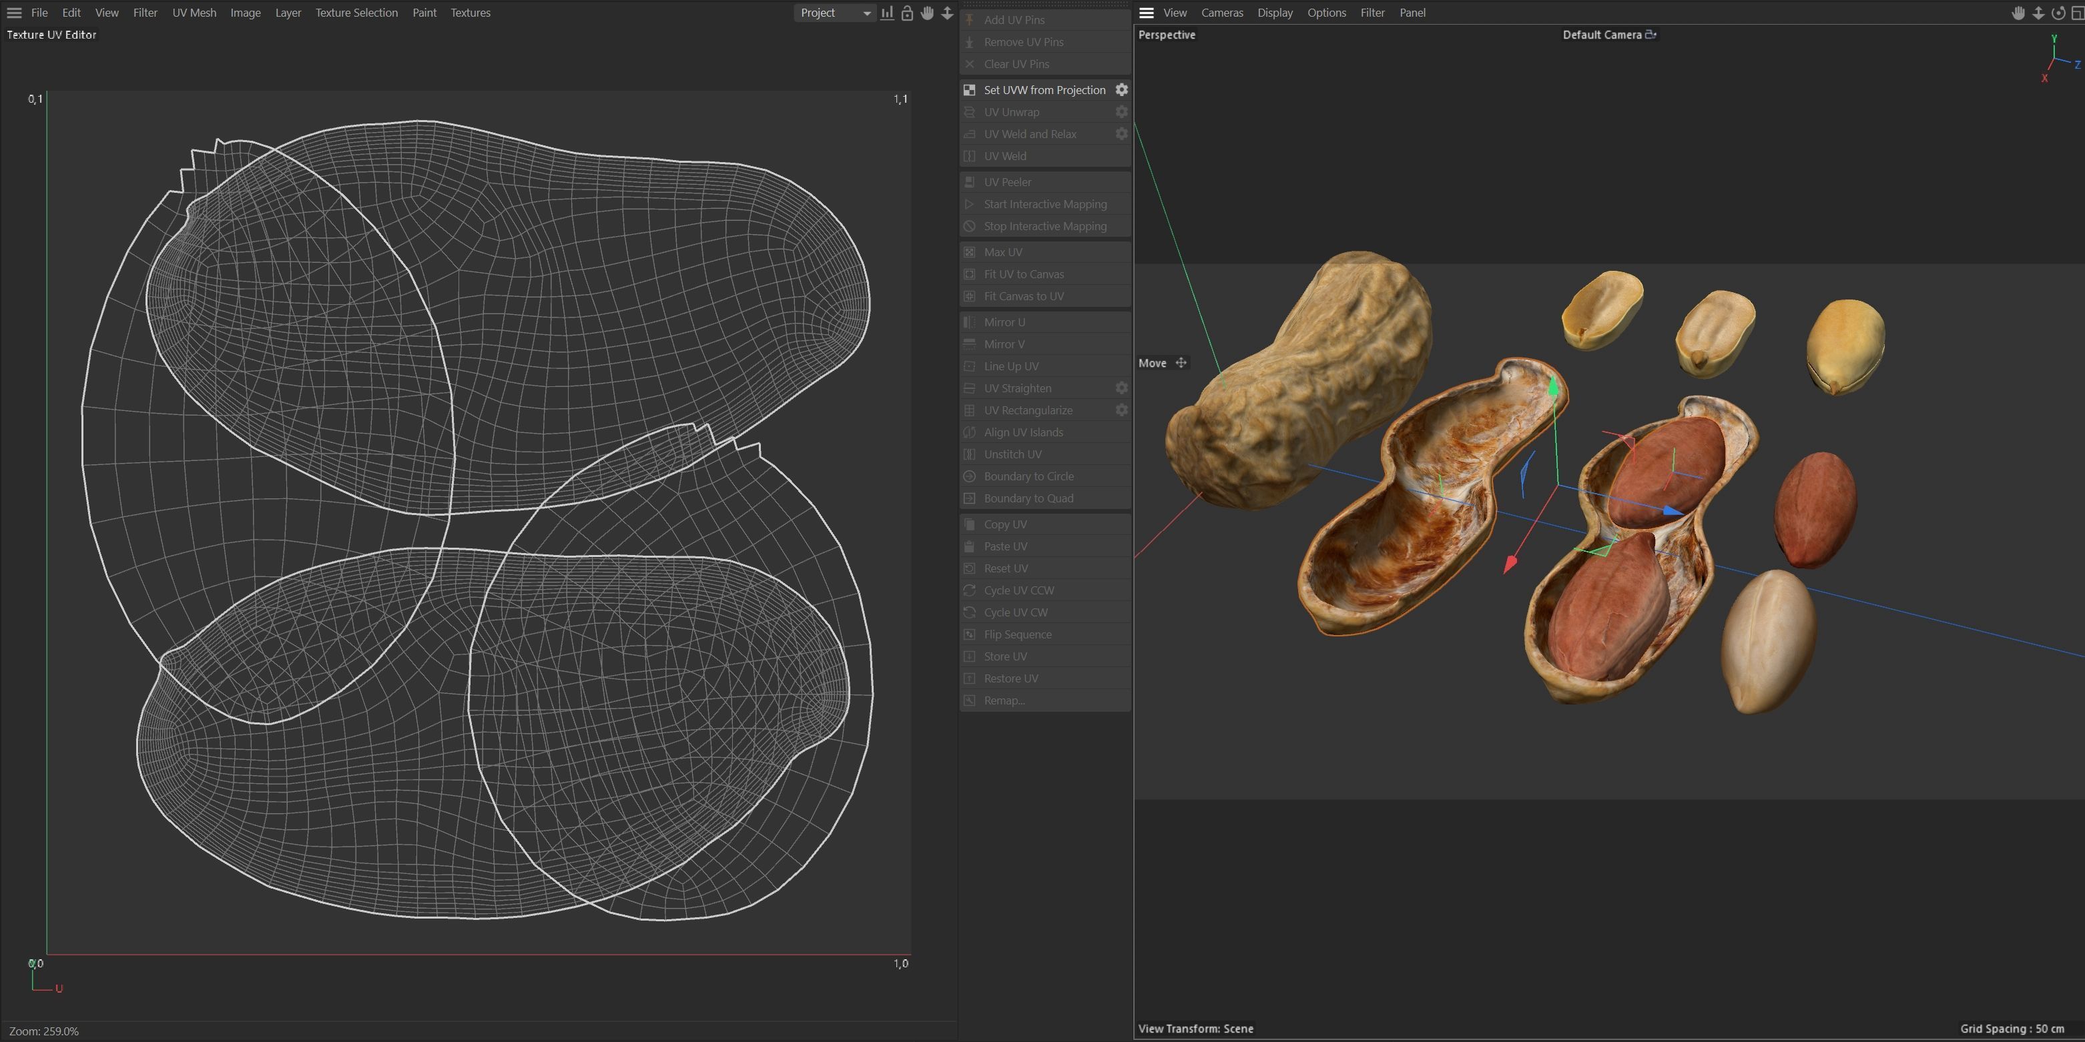Click the Copy UV icon
The image size is (2085, 1042).
[x=970, y=524]
